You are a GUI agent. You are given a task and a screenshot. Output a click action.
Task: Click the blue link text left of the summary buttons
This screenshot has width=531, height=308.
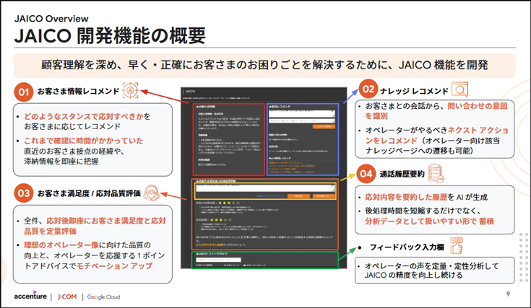click(x=270, y=196)
